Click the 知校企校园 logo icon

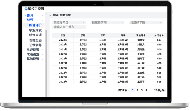(26, 9)
